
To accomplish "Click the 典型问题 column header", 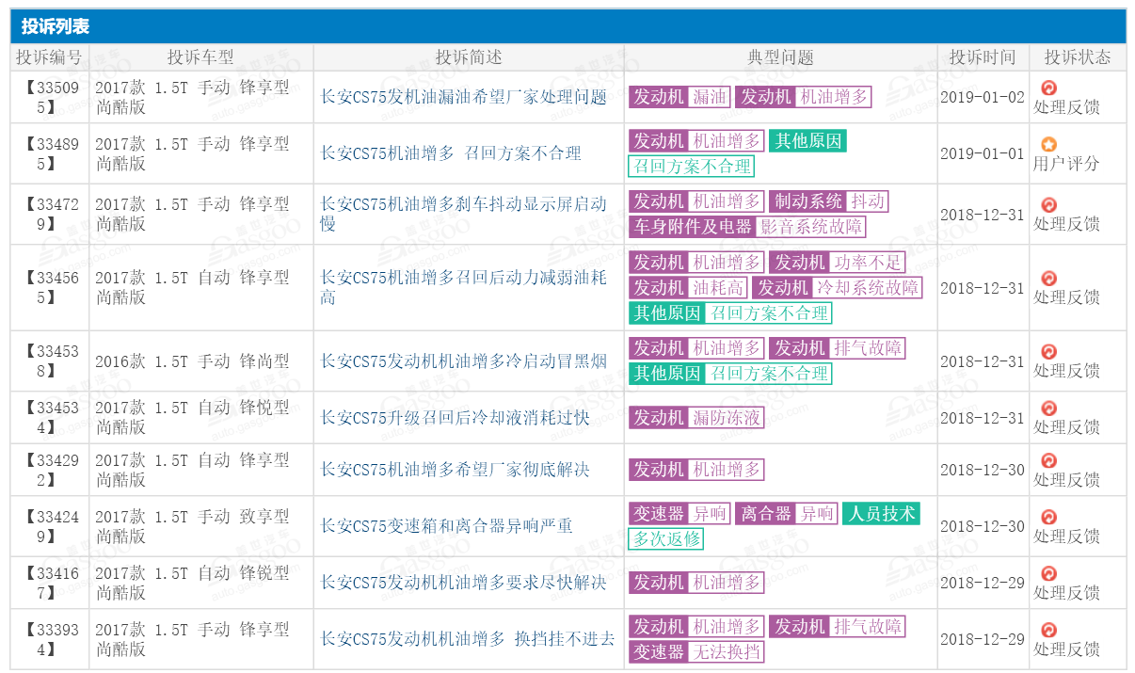I will pos(780,57).
